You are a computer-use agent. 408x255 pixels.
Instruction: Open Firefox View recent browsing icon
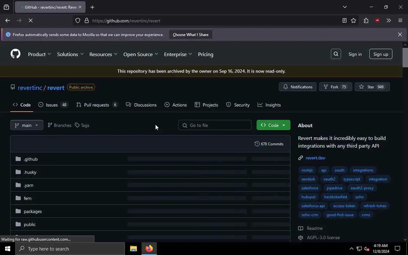(6, 7)
